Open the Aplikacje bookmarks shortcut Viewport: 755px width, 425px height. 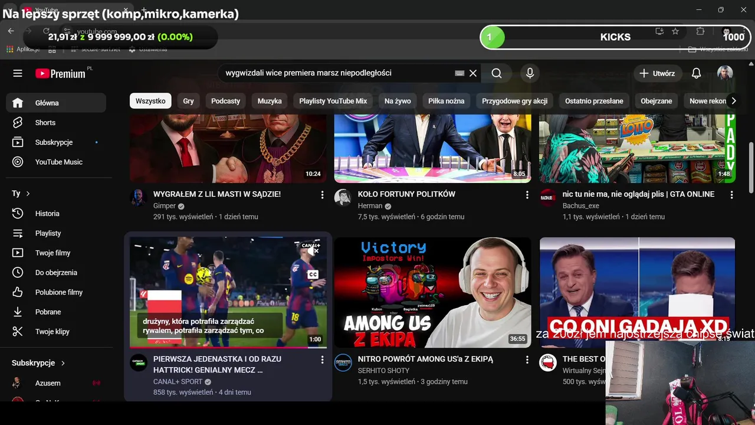(24, 49)
